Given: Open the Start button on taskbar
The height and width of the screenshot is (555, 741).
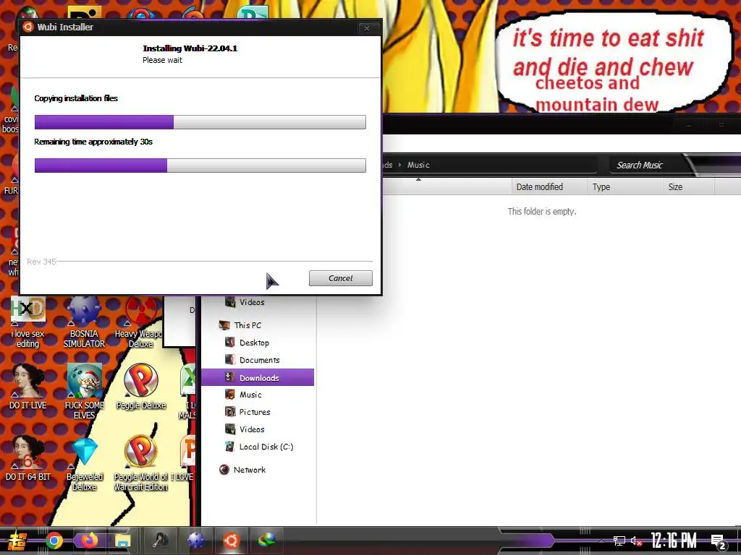Looking at the screenshot, I should pyautogui.click(x=17, y=541).
